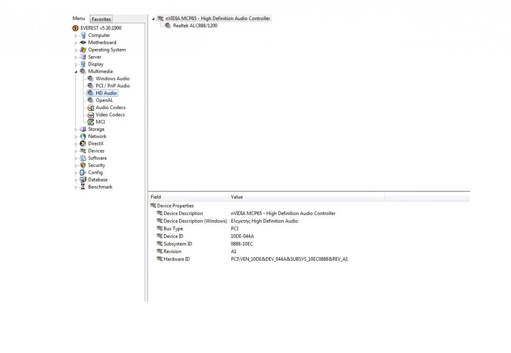The image size is (511, 353).
Task: Click the Device ID row card icon
Action: (x=160, y=236)
